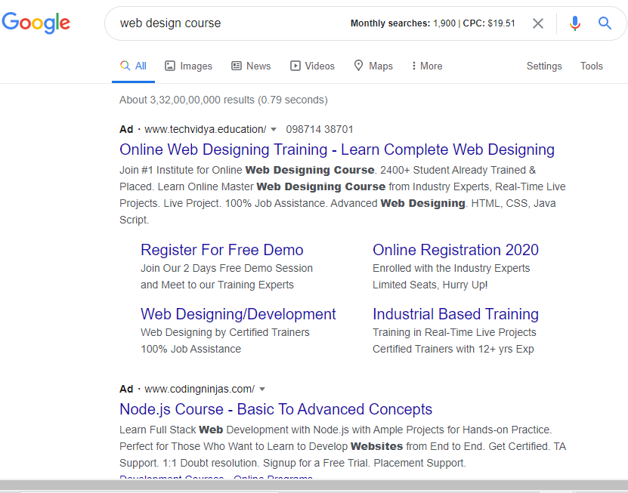Click the About 3,32,00,00,000 results text
This screenshot has width=628, height=493.
click(224, 100)
